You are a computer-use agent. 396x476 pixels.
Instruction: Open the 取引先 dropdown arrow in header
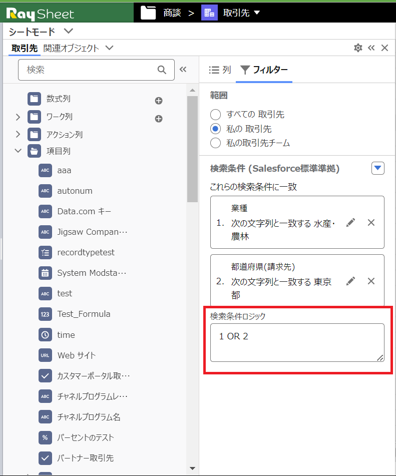click(257, 13)
